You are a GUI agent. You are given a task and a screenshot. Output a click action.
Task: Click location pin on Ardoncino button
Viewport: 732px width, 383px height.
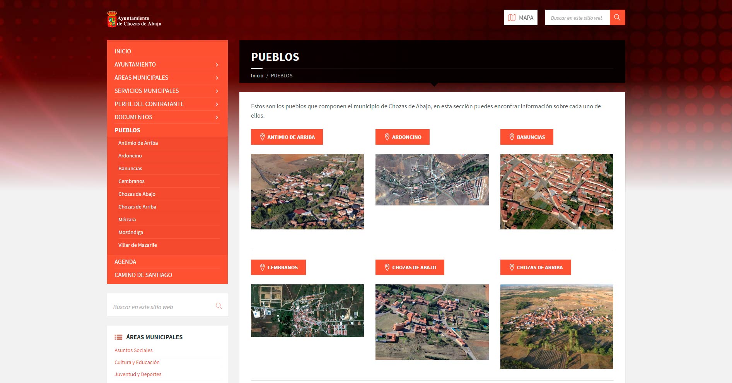click(387, 137)
